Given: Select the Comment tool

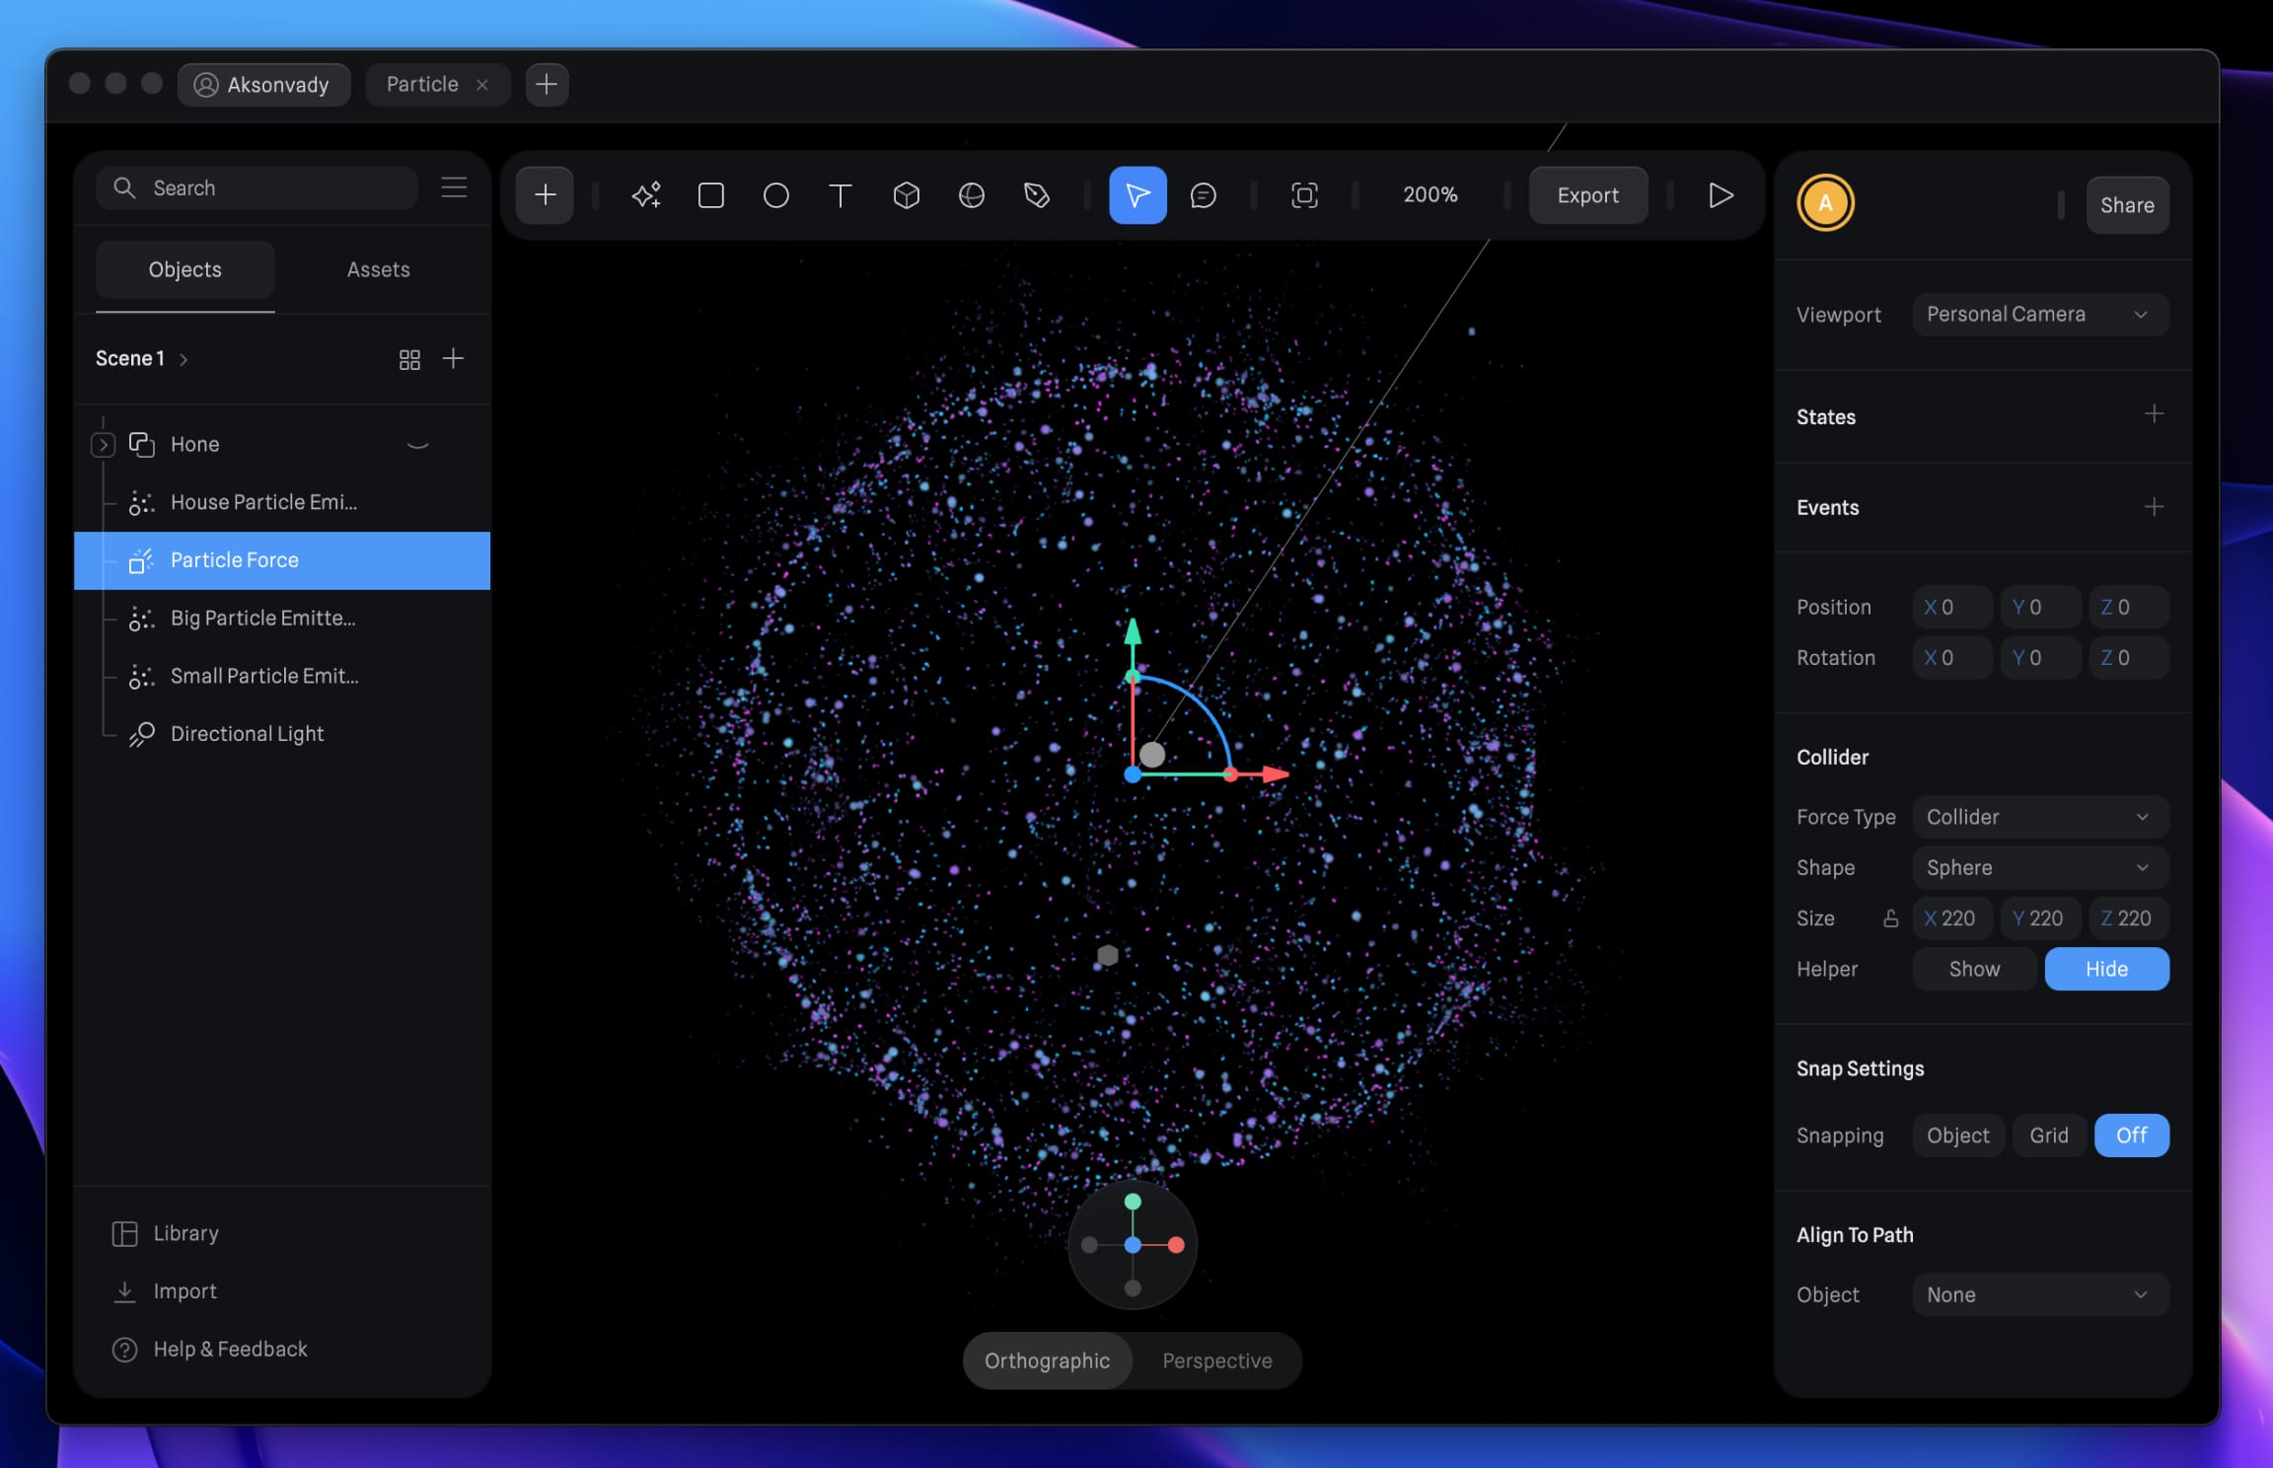Looking at the screenshot, I should pyautogui.click(x=1204, y=194).
